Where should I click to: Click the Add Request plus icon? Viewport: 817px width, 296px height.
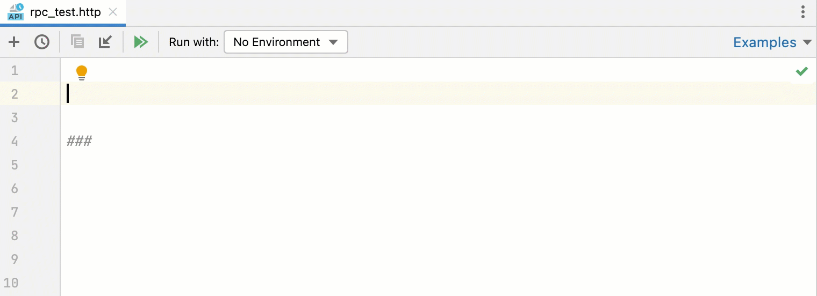click(14, 42)
